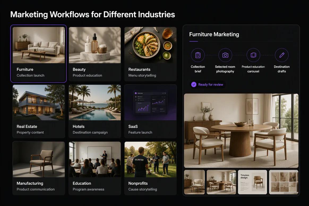Click the Product education carousel icon

pyautogui.click(x=254, y=55)
